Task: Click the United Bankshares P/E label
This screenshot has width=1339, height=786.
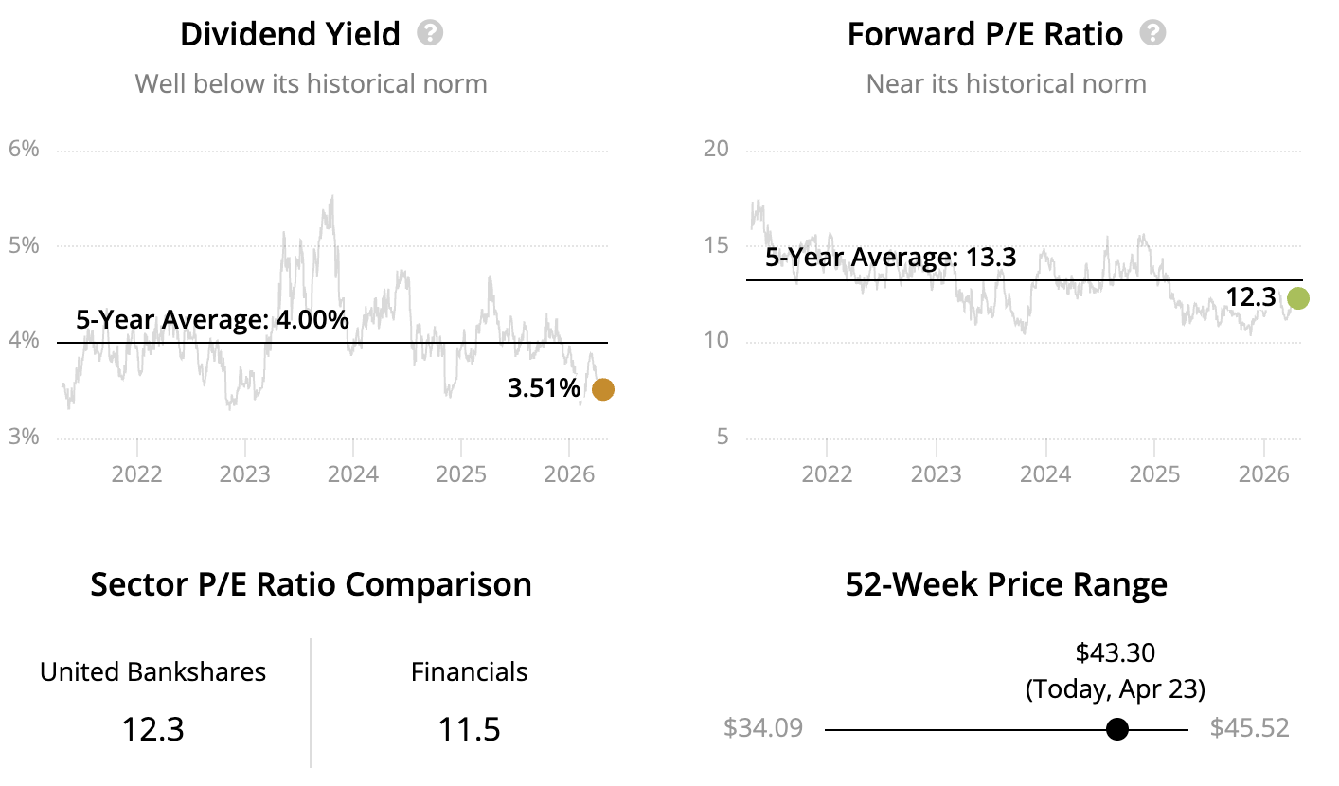Action: (x=152, y=672)
